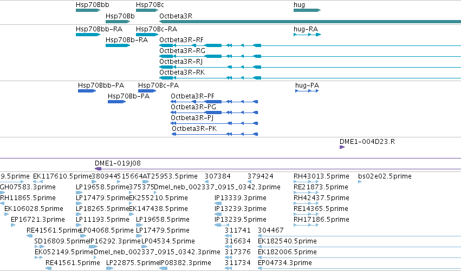
Task: Click EST RH42437.5prime
Action: pyautogui.click(x=321, y=198)
